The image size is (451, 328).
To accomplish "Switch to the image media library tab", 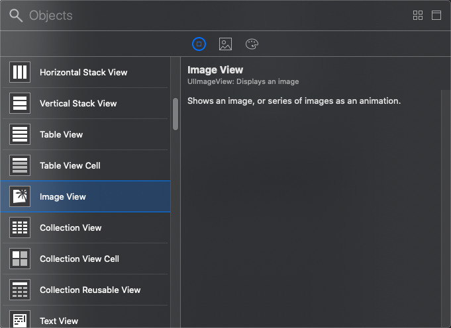I will [225, 44].
